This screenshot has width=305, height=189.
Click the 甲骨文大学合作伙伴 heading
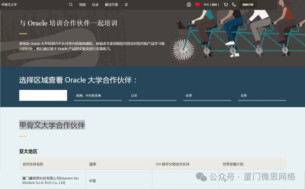[52, 125]
